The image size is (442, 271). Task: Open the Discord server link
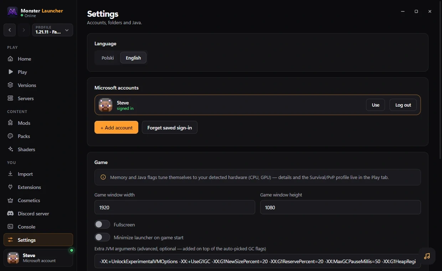[38, 214]
